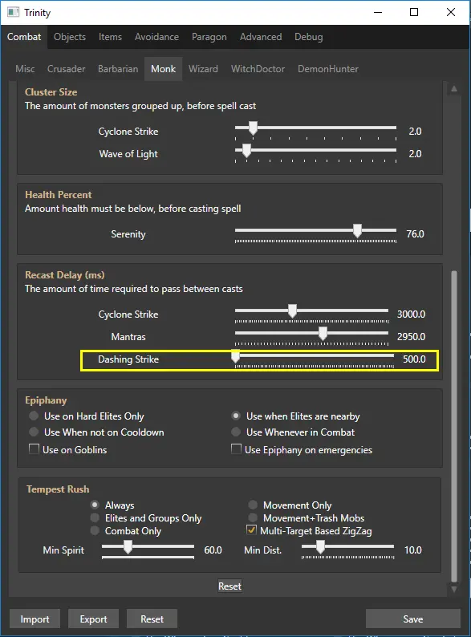The height and width of the screenshot is (637, 471).
Task: Switch to DemonHunter tab
Action: coord(328,69)
